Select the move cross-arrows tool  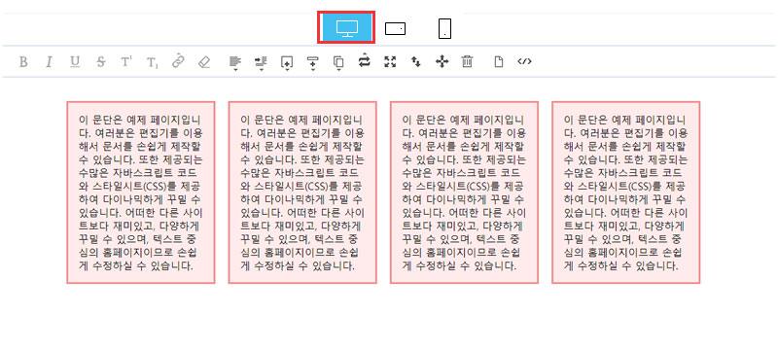point(442,61)
